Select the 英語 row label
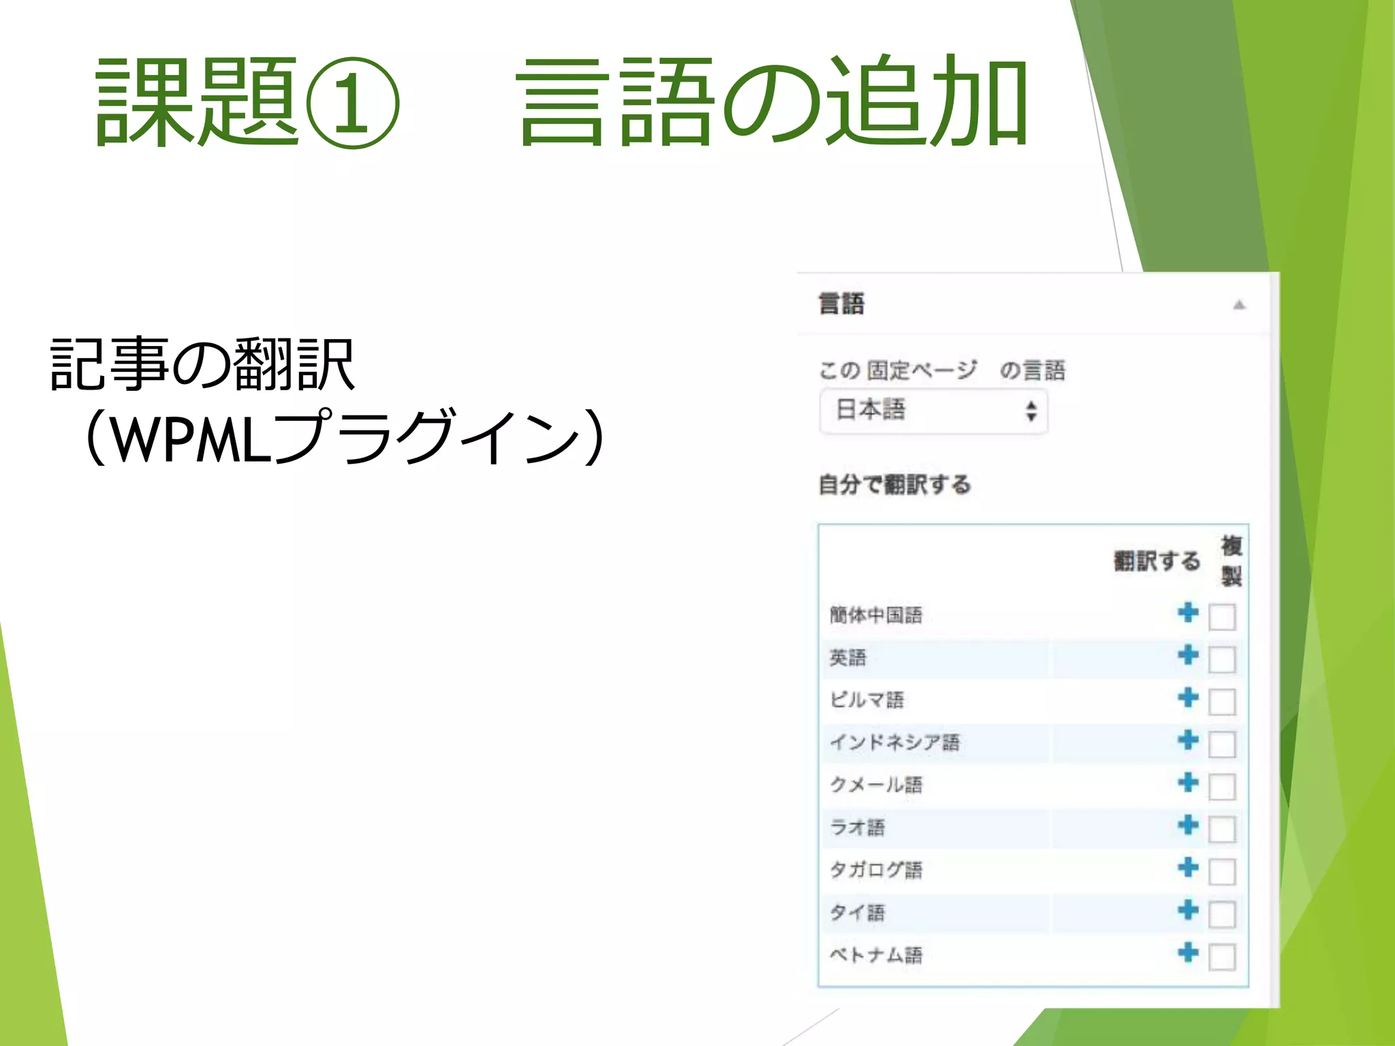This screenshot has height=1046, width=1395. pyautogui.click(x=847, y=657)
